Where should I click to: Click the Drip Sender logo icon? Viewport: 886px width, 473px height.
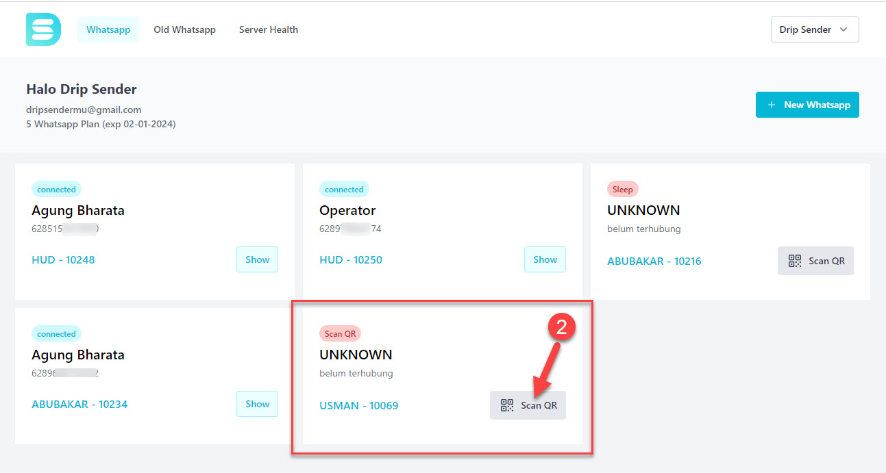43,29
